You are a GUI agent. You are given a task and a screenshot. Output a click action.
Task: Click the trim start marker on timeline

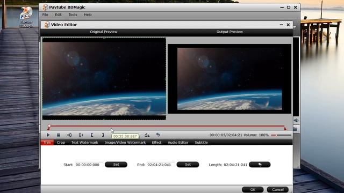(48, 129)
